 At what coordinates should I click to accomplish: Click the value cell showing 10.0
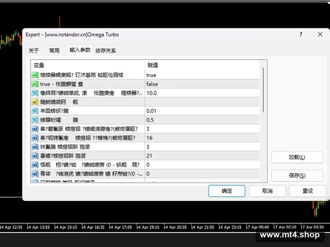point(202,93)
